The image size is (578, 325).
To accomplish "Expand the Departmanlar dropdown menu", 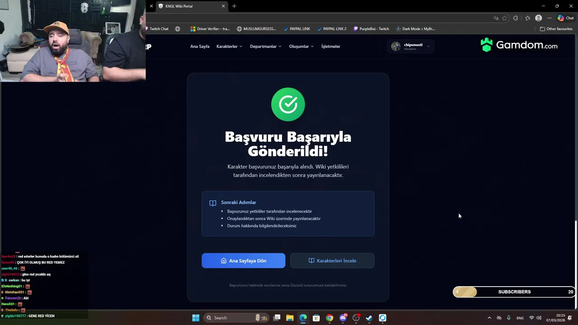I will tap(266, 46).
